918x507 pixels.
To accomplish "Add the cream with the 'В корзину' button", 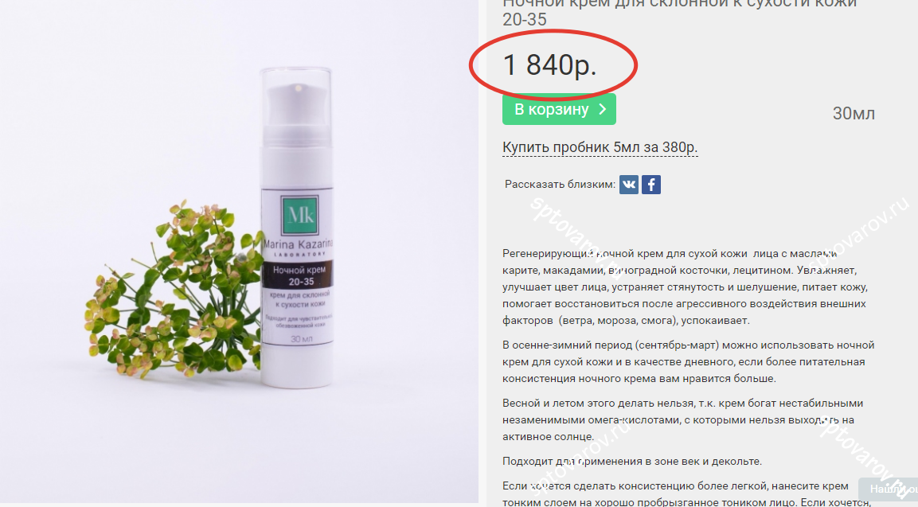I will tap(559, 110).
